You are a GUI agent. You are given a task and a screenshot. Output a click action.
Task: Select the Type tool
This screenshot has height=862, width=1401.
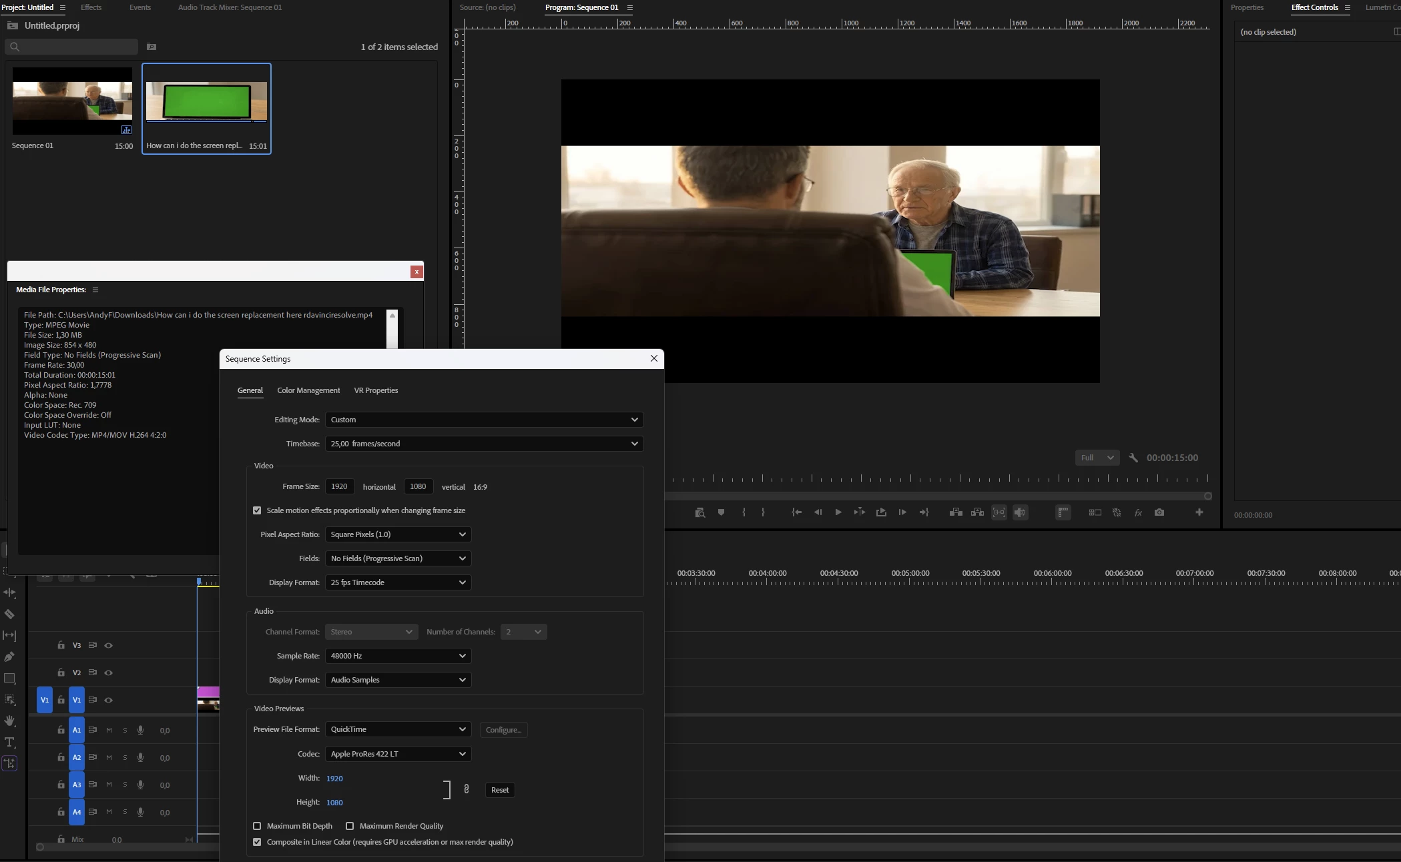click(9, 742)
